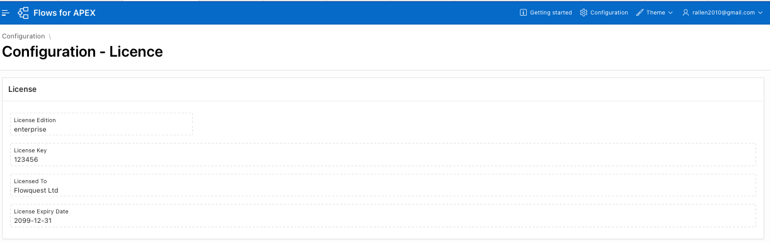Click the Getting started info icon
This screenshot has width=770, height=243.
pos(523,13)
